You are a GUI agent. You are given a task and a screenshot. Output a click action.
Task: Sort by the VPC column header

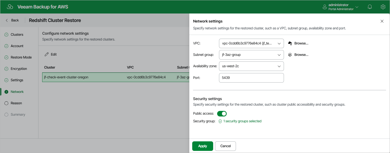pyautogui.click(x=130, y=67)
